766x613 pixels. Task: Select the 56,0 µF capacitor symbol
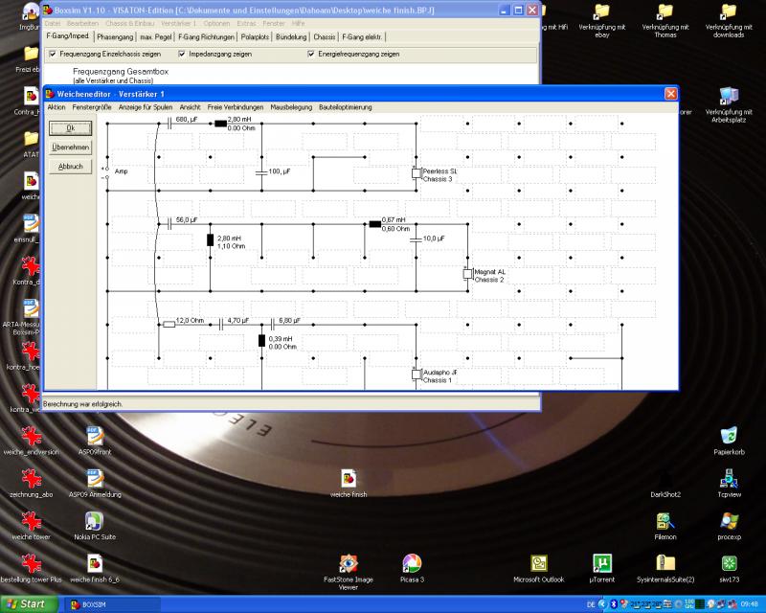(169, 224)
